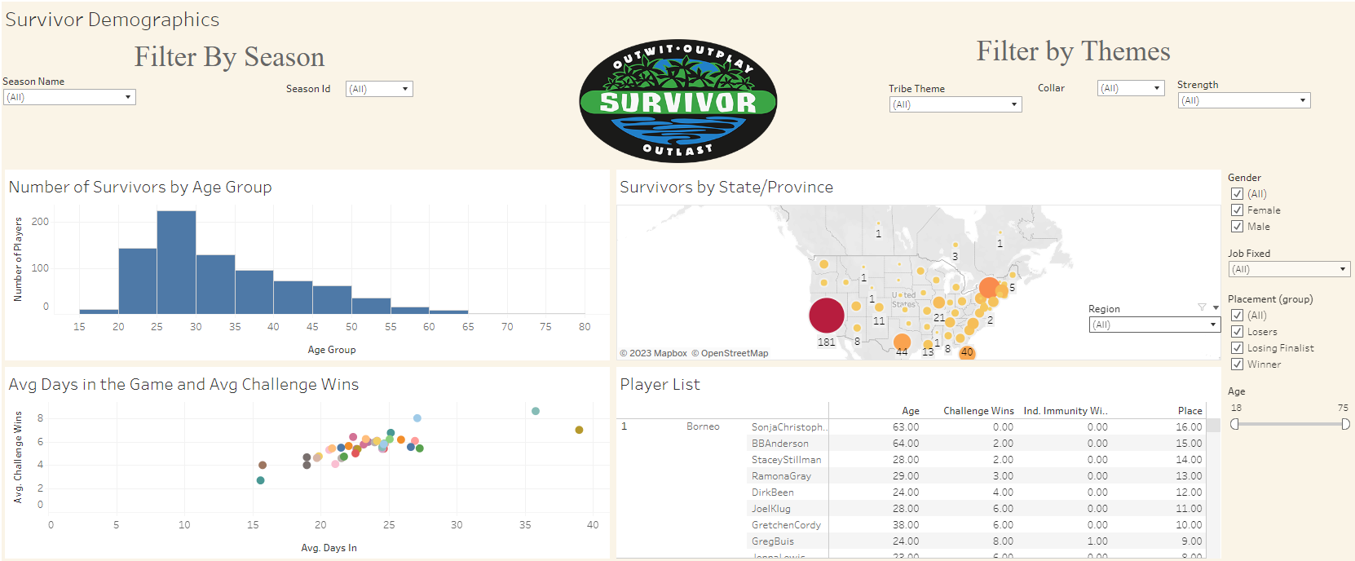Image resolution: width=1355 pixels, height=561 pixels.
Task: Uncheck the Gender (All) checkbox
Action: 1237,193
